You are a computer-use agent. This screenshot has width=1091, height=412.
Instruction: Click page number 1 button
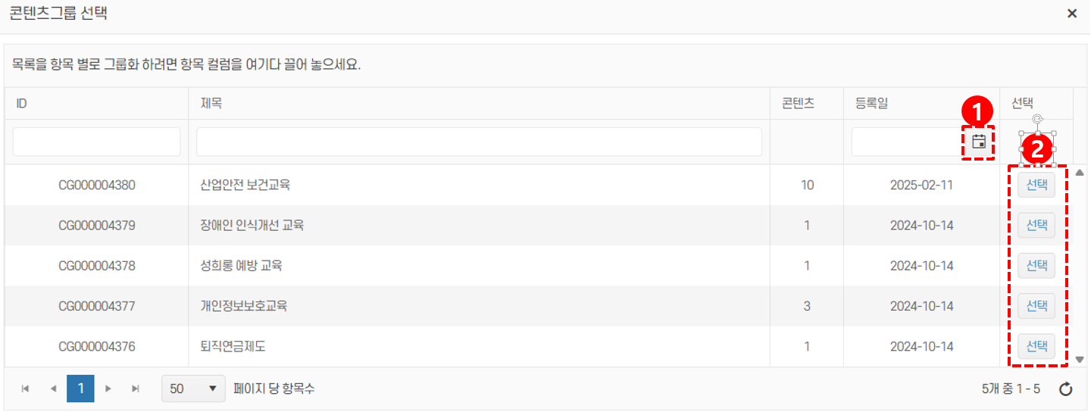pyautogui.click(x=80, y=389)
